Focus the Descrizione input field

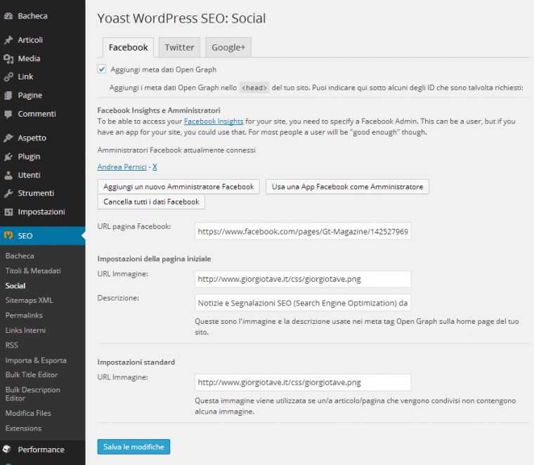tap(303, 303)
